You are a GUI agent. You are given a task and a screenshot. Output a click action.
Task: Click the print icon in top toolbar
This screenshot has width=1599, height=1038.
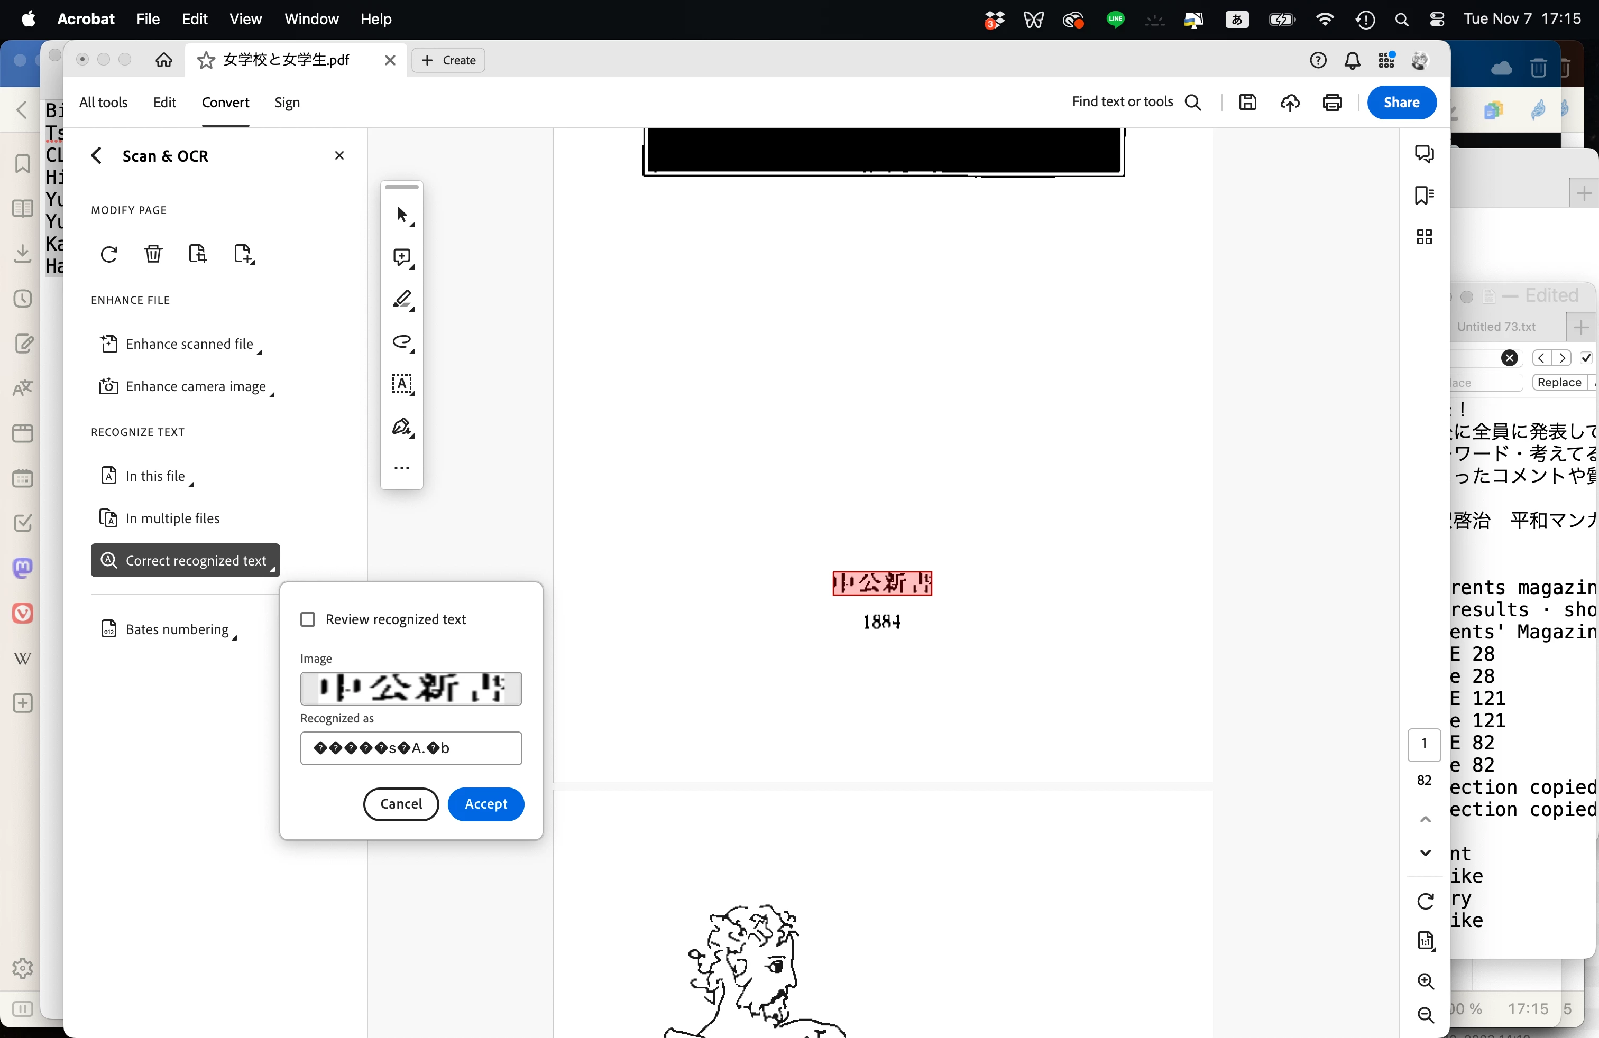pos(1331,102)
